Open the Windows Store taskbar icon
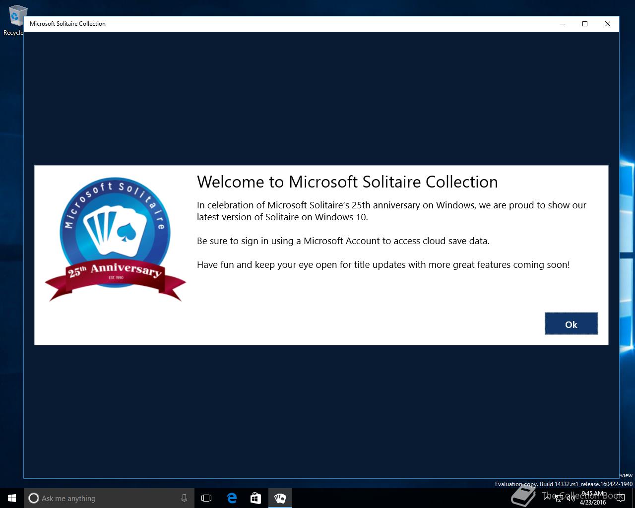This screenshot has width=635, height=508. 255,498
